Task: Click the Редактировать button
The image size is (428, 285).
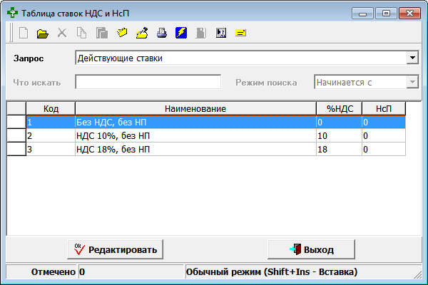Action: point(115,249)
